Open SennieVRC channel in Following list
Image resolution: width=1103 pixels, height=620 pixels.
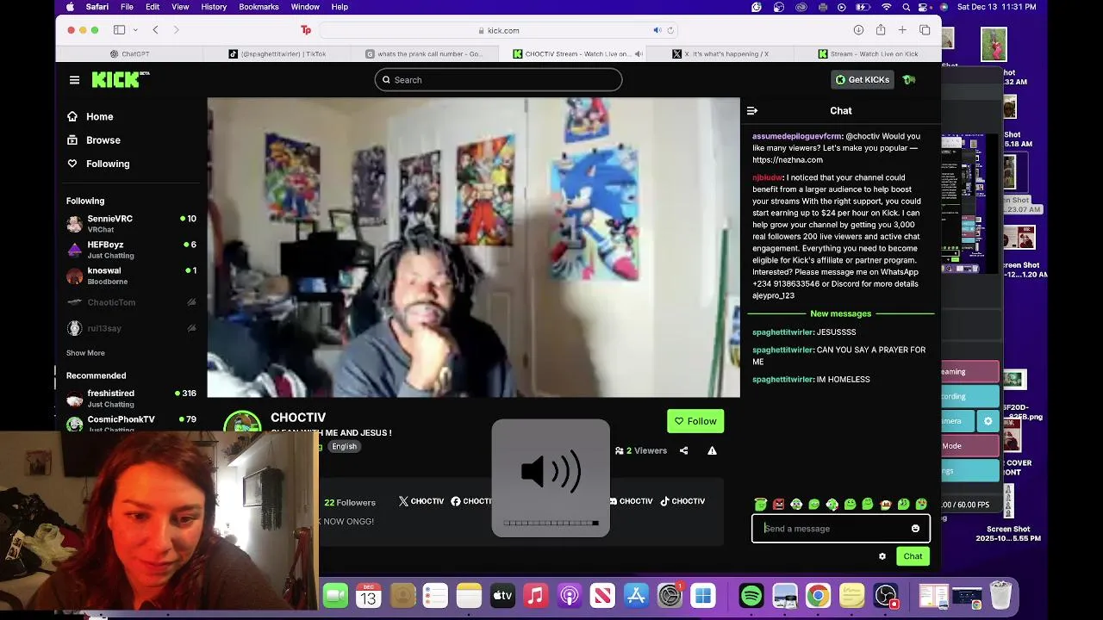131,223
